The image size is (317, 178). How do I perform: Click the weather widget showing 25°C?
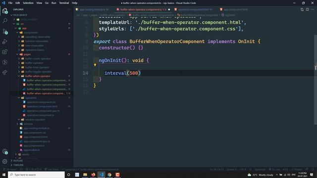pyautogui.click(x=261, y=175)
